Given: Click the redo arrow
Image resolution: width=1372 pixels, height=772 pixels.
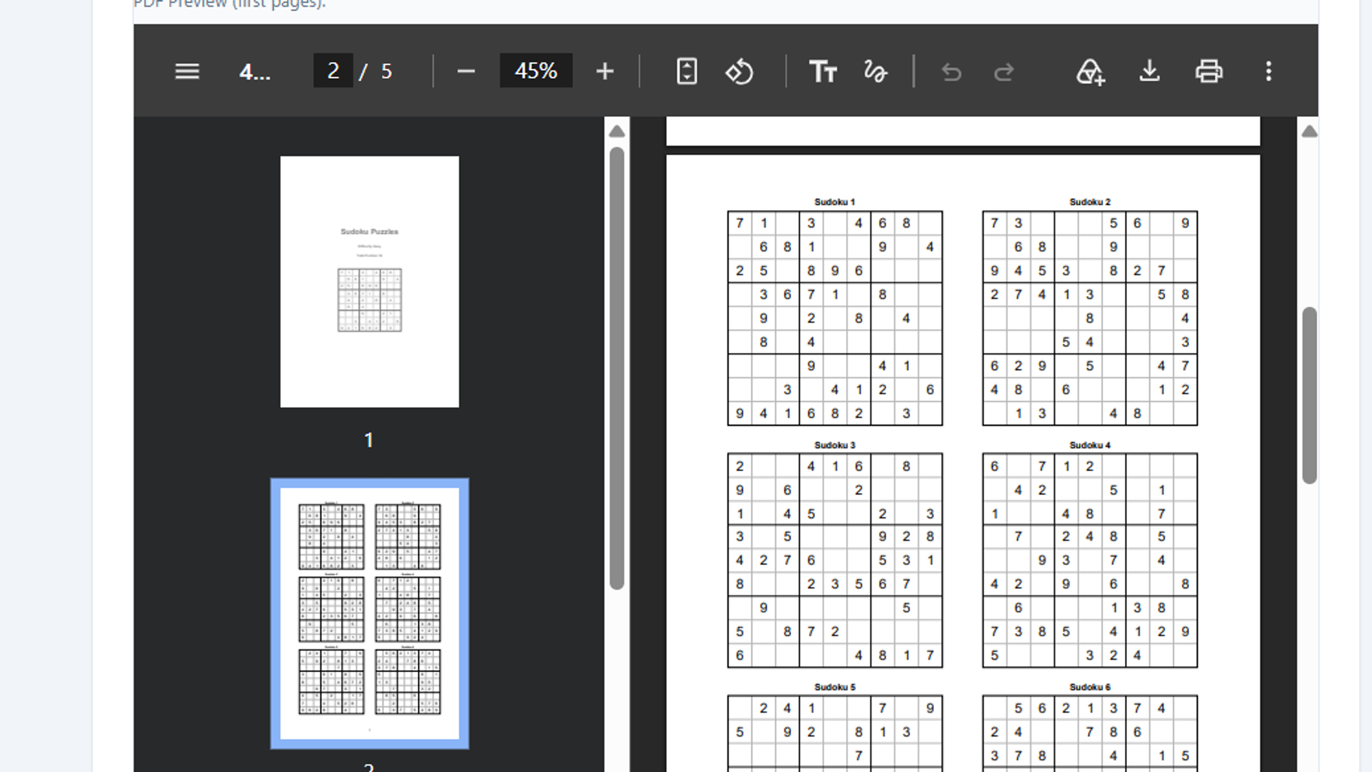Looking at the screenshot, I should (x=1004, y=72).
